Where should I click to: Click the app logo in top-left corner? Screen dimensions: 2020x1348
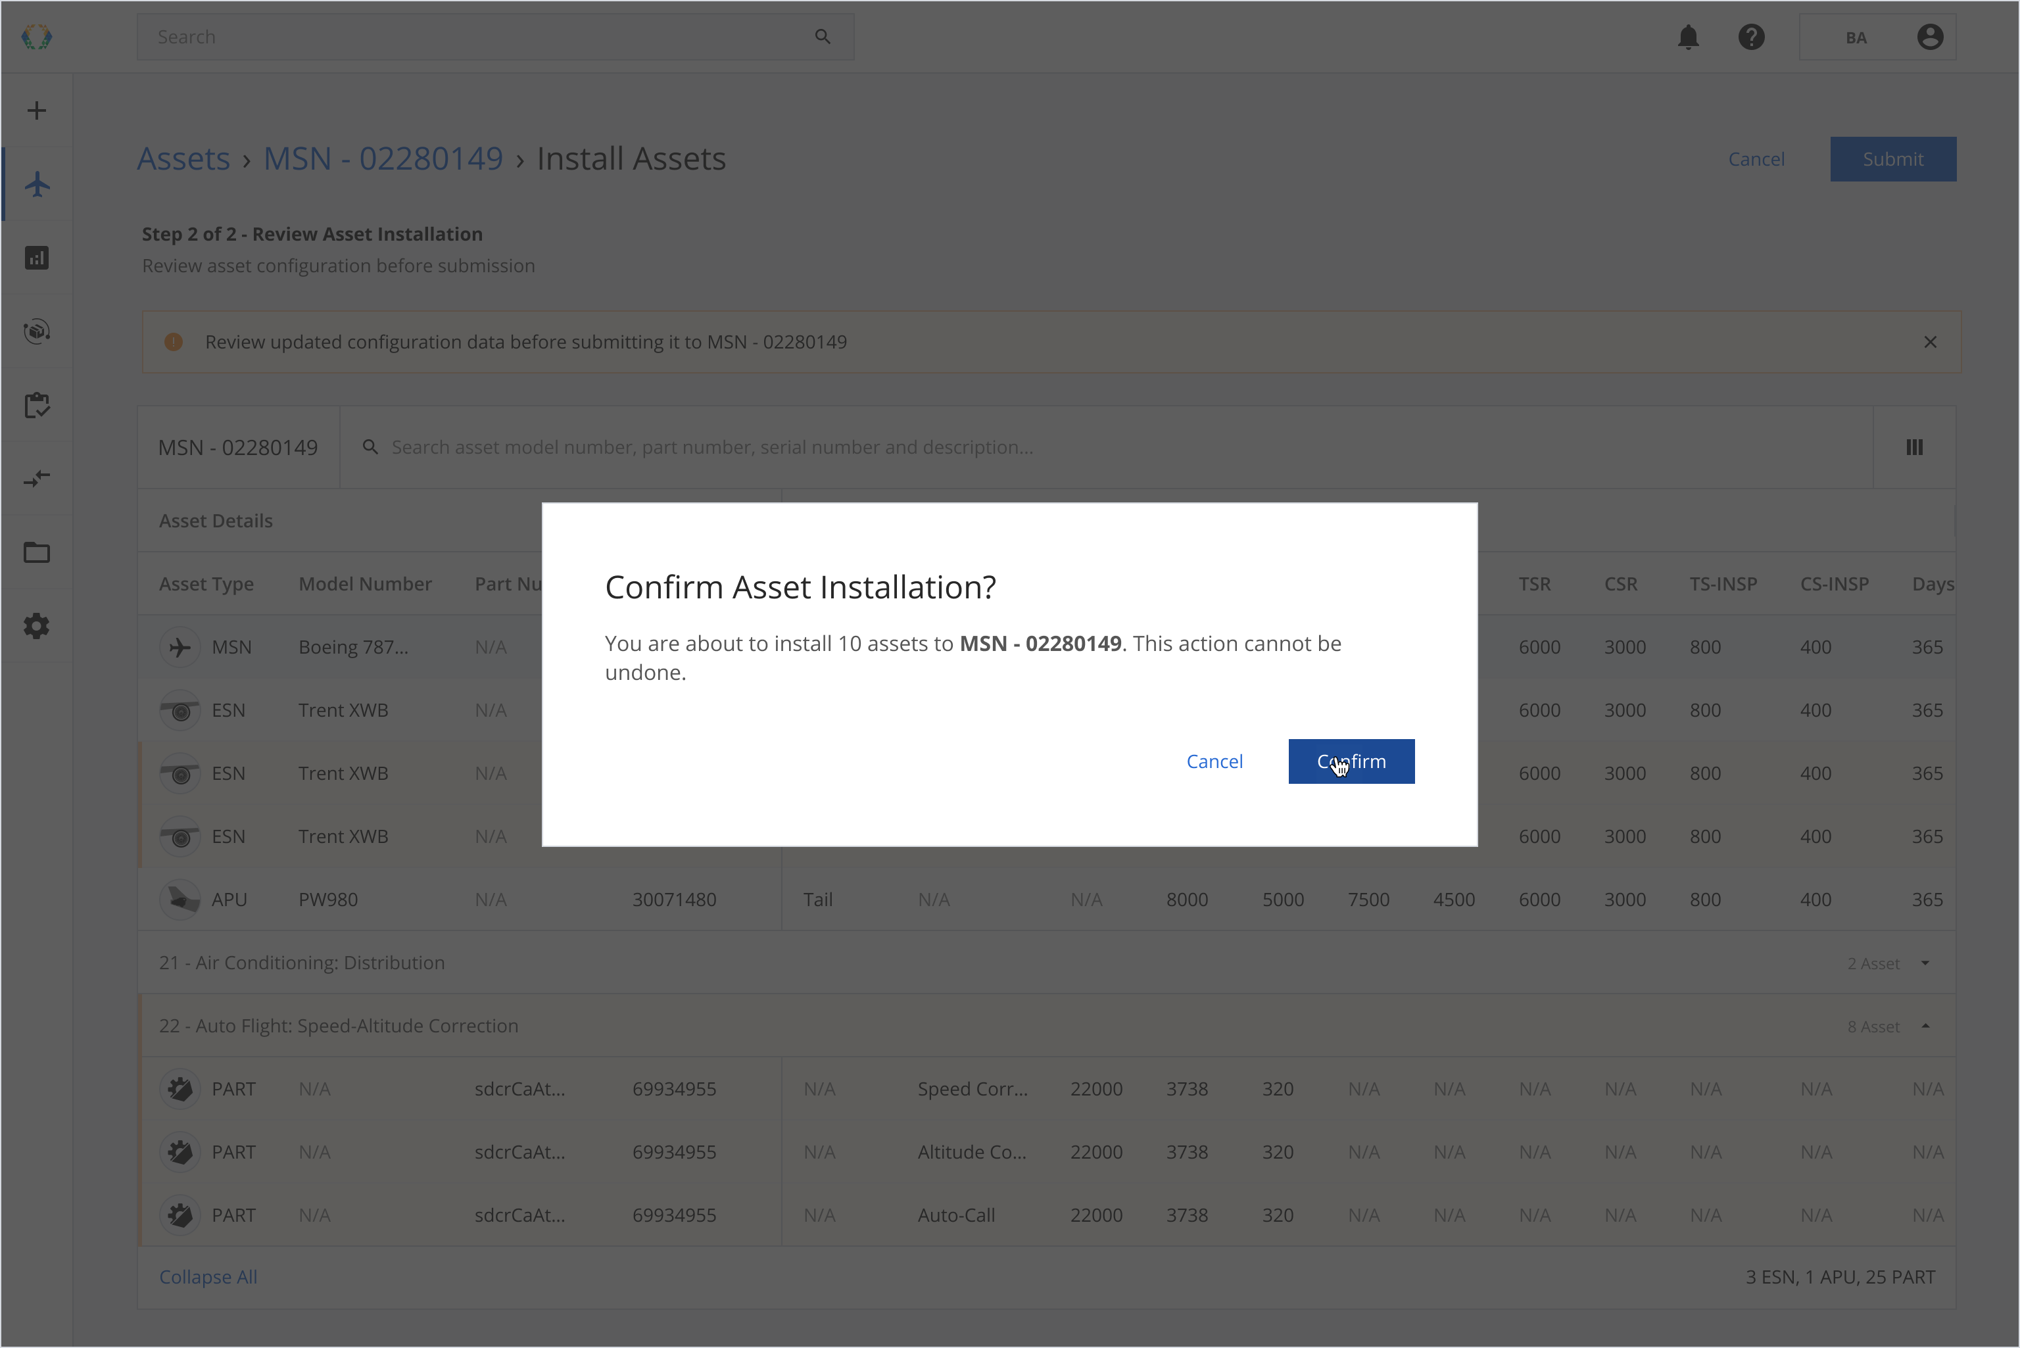pos(36,37)
